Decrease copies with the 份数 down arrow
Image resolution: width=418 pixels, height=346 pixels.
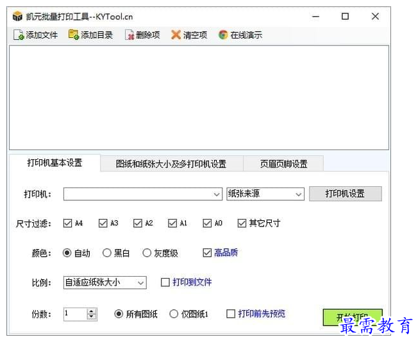pyautogui.click(x=92, y=317)
